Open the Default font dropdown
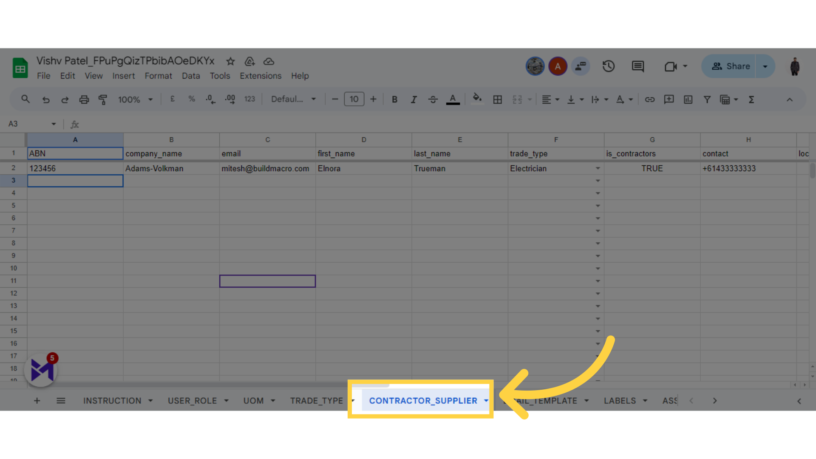 (x=294, y=99)
